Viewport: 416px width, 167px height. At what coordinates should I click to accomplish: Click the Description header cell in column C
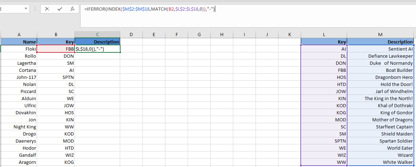click(x=98, y=42)
